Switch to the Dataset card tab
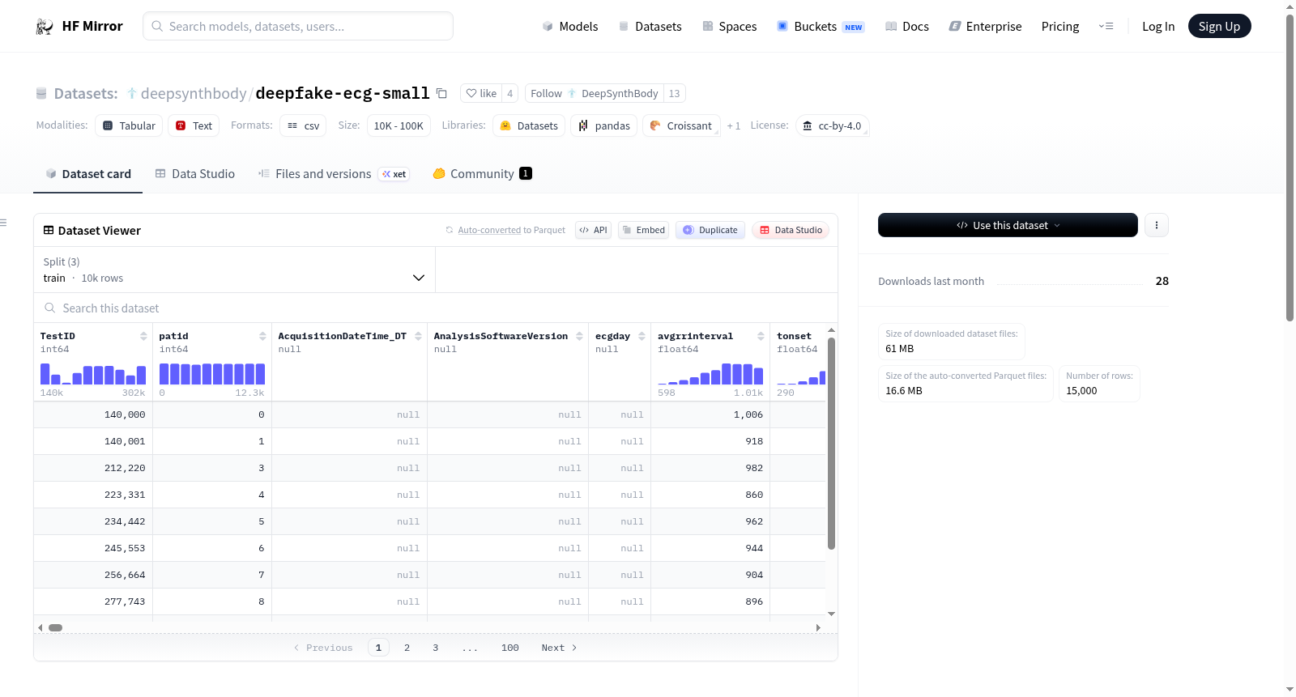Screen dimensions: 1296x697 click(x=87, y=174)
